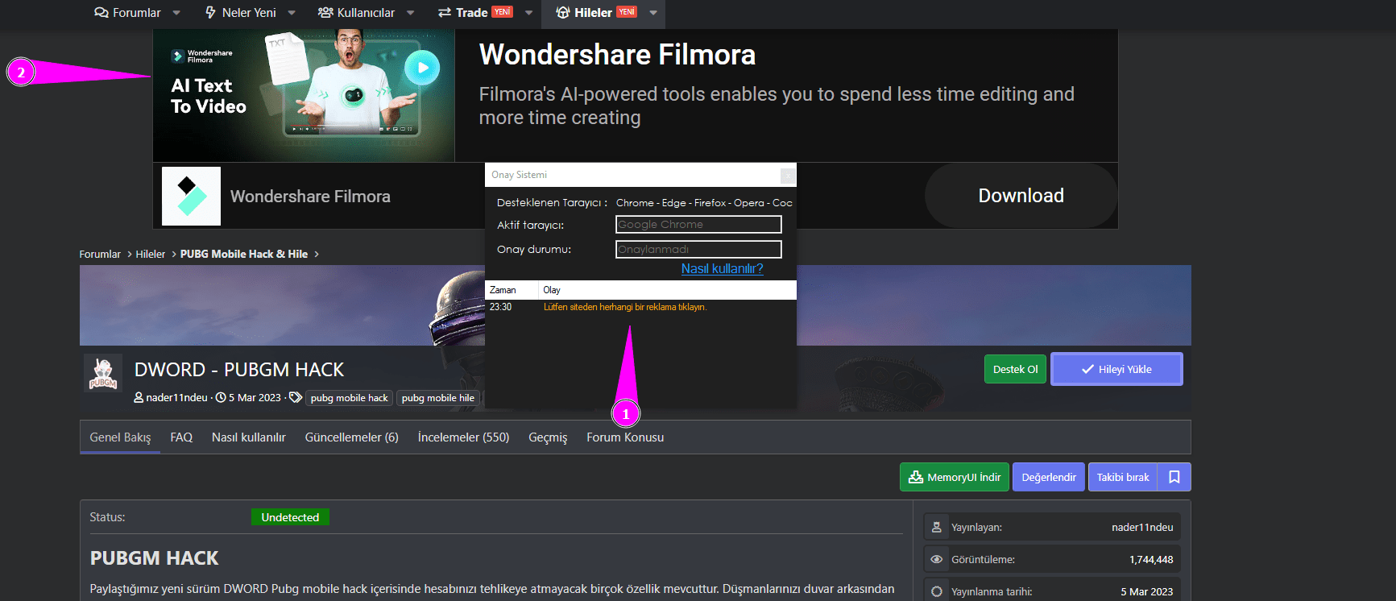
Task: Expand the Hileler dropdown arrow
Action: pyautogui.click(x=653, y=13)
